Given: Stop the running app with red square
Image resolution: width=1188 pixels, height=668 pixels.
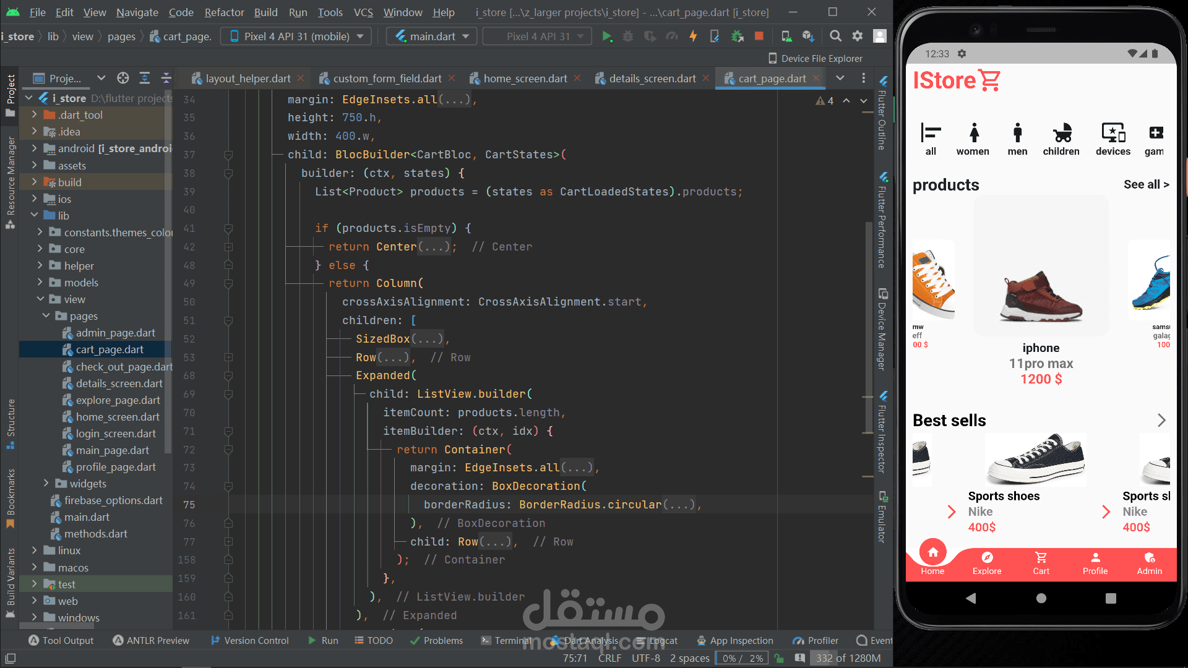Looking at the screenshot, I should click(759, 36).
